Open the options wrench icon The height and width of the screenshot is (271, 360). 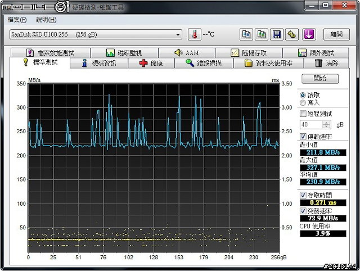point(292,34)
